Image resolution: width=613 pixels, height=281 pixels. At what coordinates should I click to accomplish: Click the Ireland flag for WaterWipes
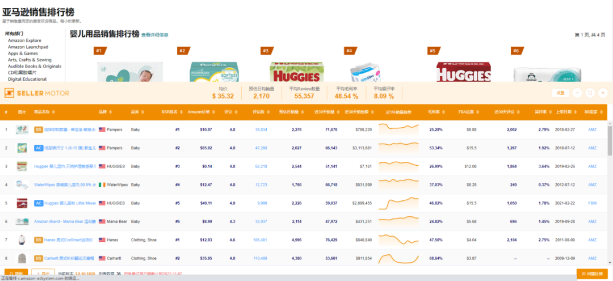pyautogui.click(x=102, y=184)
